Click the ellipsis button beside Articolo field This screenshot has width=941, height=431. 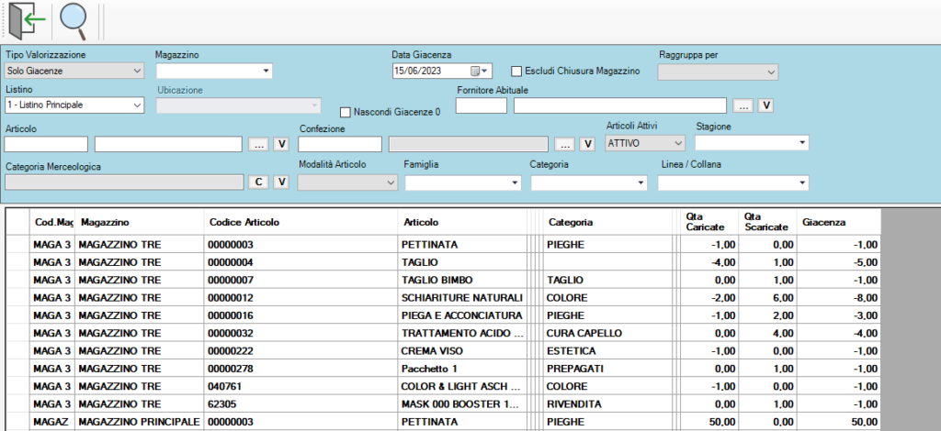(259, 144)
